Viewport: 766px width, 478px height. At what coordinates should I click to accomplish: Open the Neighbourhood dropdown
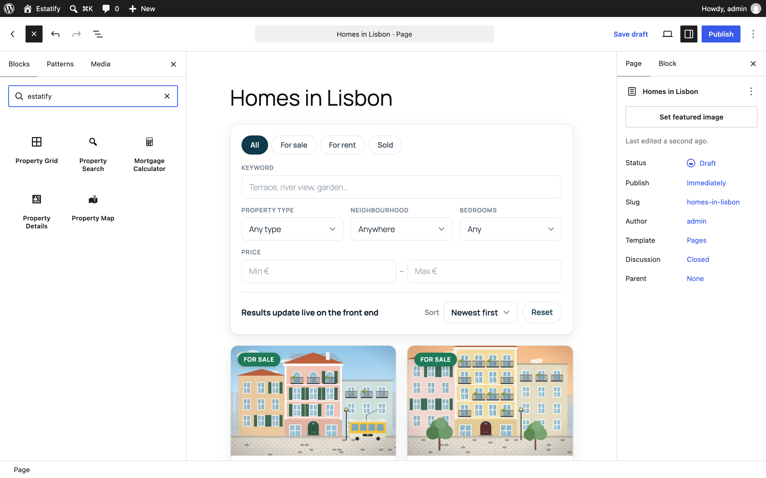pos(402,229)
